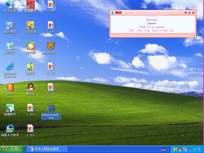Select the 回收站 recycle bin icon
Screen dimensions: 204x153
pyautogui.click(x=10, y=46)
